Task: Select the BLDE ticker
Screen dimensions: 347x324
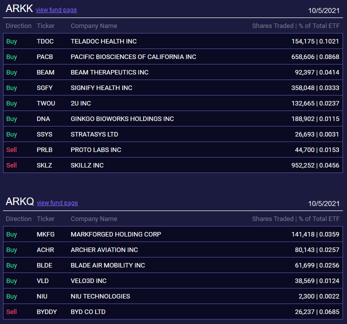Action: pyautogui.click(x=44, y=265)
